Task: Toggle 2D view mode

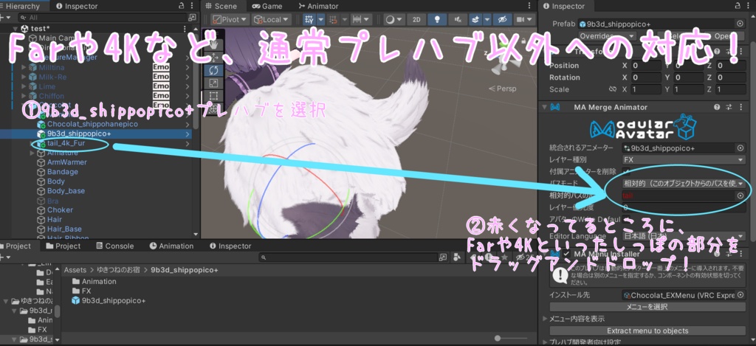Action: [x=416, y=19]
